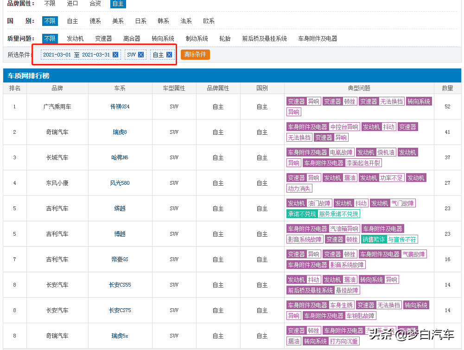
Task: Click the complaint count 41 cell
Action: pyautogui.click(x=447, y=132)
